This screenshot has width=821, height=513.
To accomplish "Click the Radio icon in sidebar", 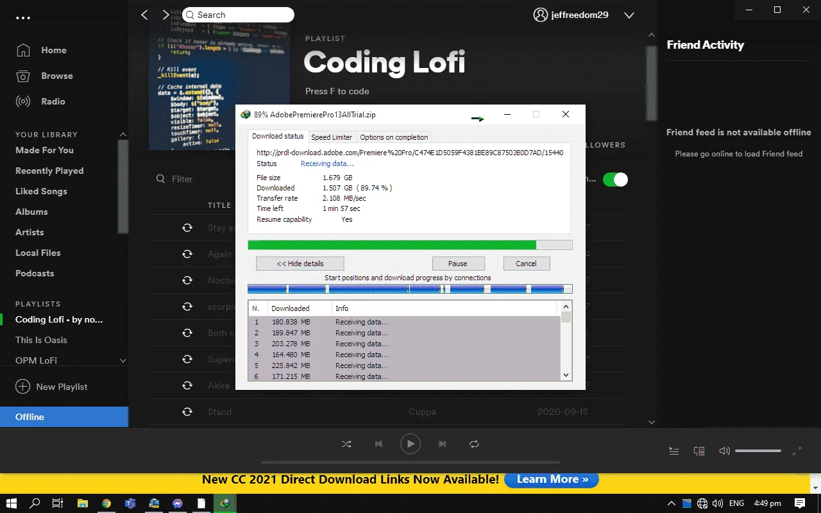I will [23, 101].
